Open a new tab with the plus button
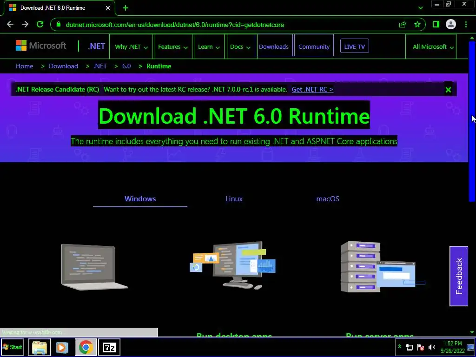 (126, 8)
